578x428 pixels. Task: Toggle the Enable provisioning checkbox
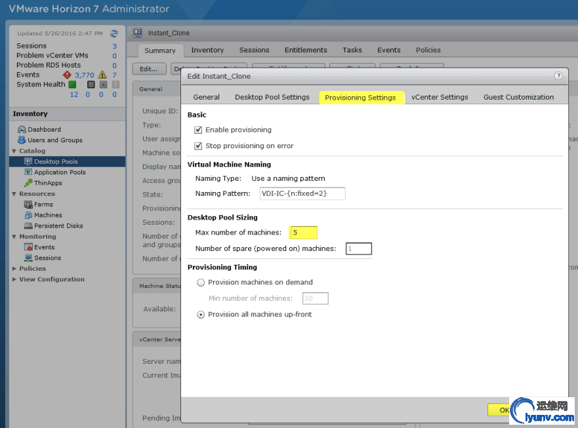click(198, 130)
